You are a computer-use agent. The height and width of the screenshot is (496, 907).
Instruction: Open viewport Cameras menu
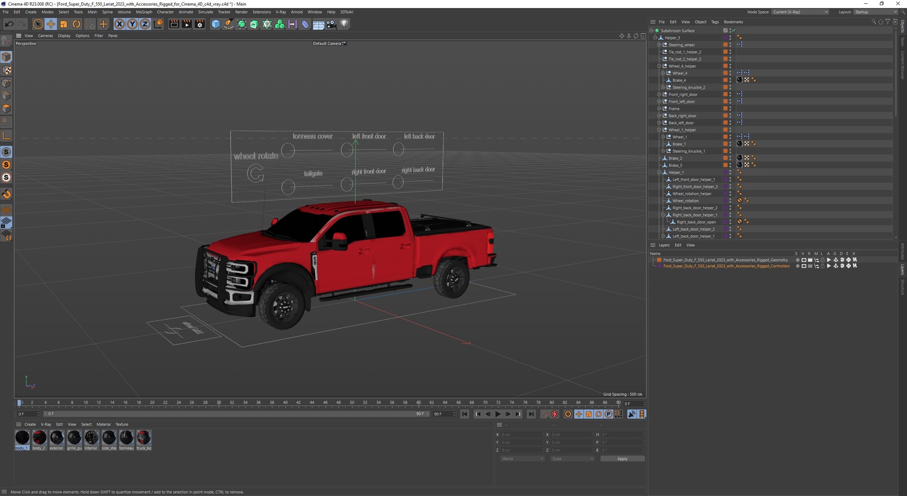[x=45, y=36]
